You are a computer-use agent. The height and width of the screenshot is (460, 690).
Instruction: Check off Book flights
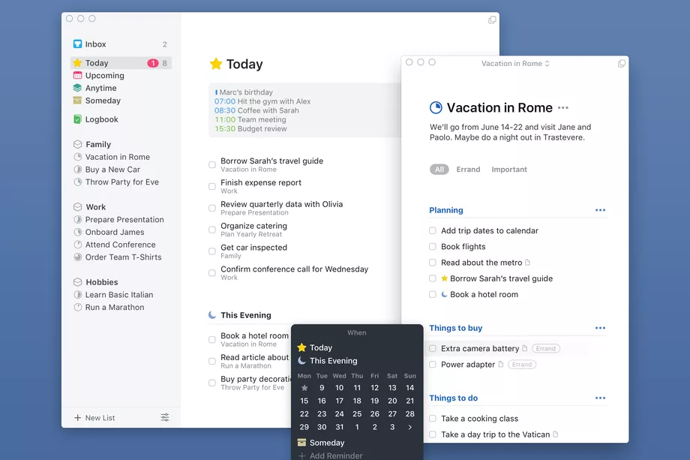click(433, 246)
